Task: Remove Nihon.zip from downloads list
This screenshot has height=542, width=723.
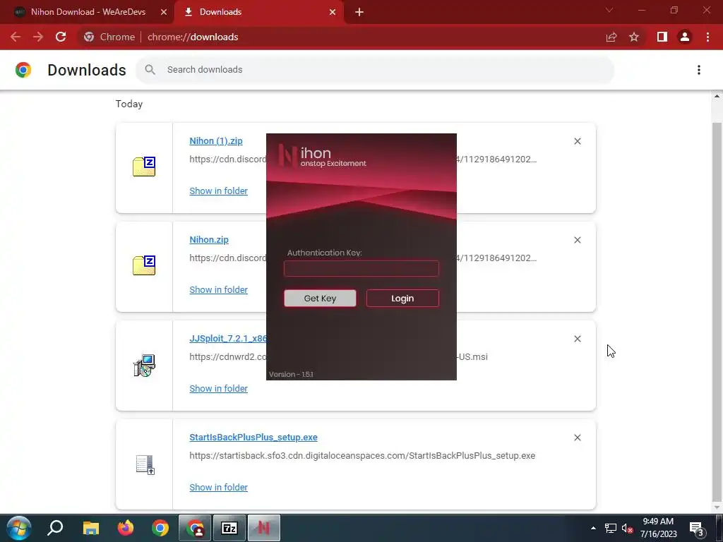Action: pyautogui.click(x=578, y=240)
